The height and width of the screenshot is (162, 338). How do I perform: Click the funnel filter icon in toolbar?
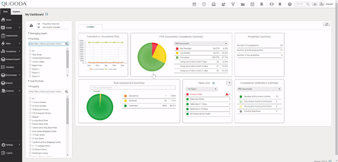pos(233,4)
